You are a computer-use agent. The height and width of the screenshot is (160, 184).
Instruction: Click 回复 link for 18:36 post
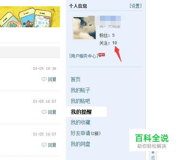52,79
